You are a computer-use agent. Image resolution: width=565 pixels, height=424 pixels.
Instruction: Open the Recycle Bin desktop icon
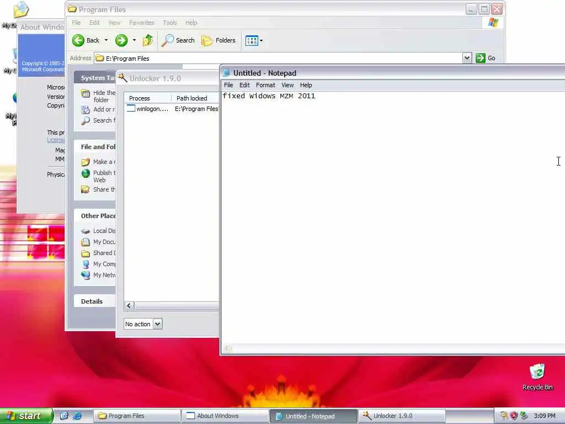[x=537, y=377]
